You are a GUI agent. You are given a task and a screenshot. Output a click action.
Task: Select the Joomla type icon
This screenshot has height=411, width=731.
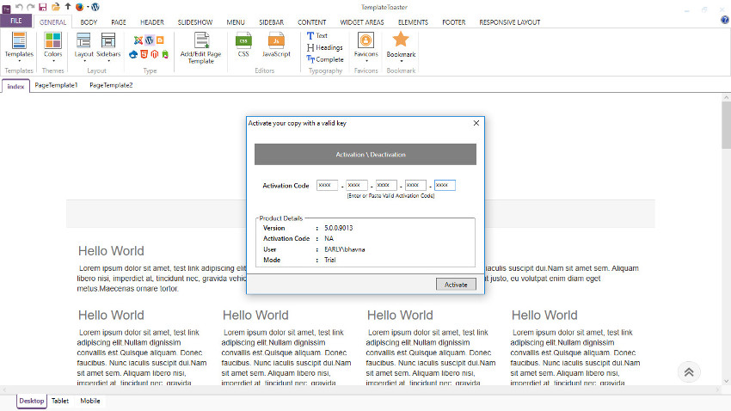(138, 40)
